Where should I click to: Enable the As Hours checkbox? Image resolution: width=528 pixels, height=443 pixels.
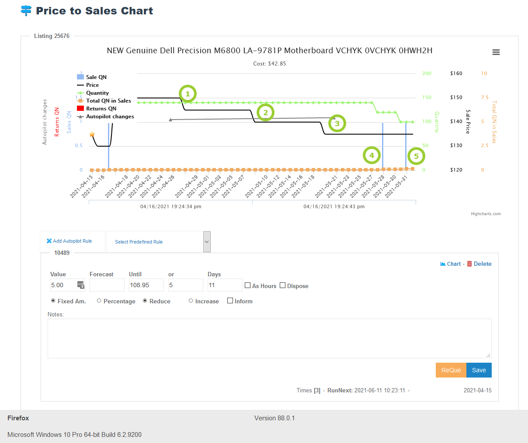pyautogui.click(x=248, y=285)
